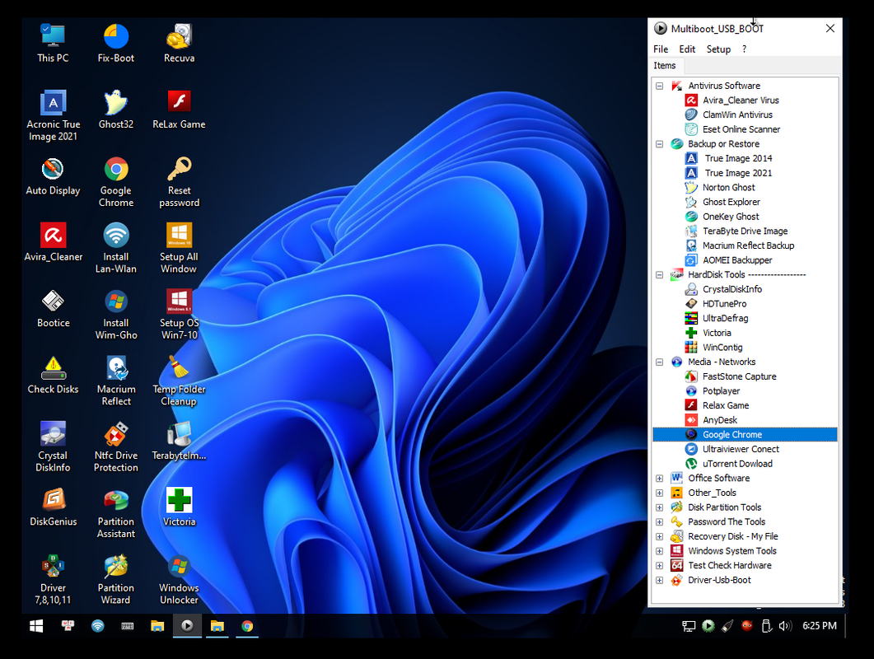
Task: Select Install Wim-Gho desktop icon
Action: [116, 315]
